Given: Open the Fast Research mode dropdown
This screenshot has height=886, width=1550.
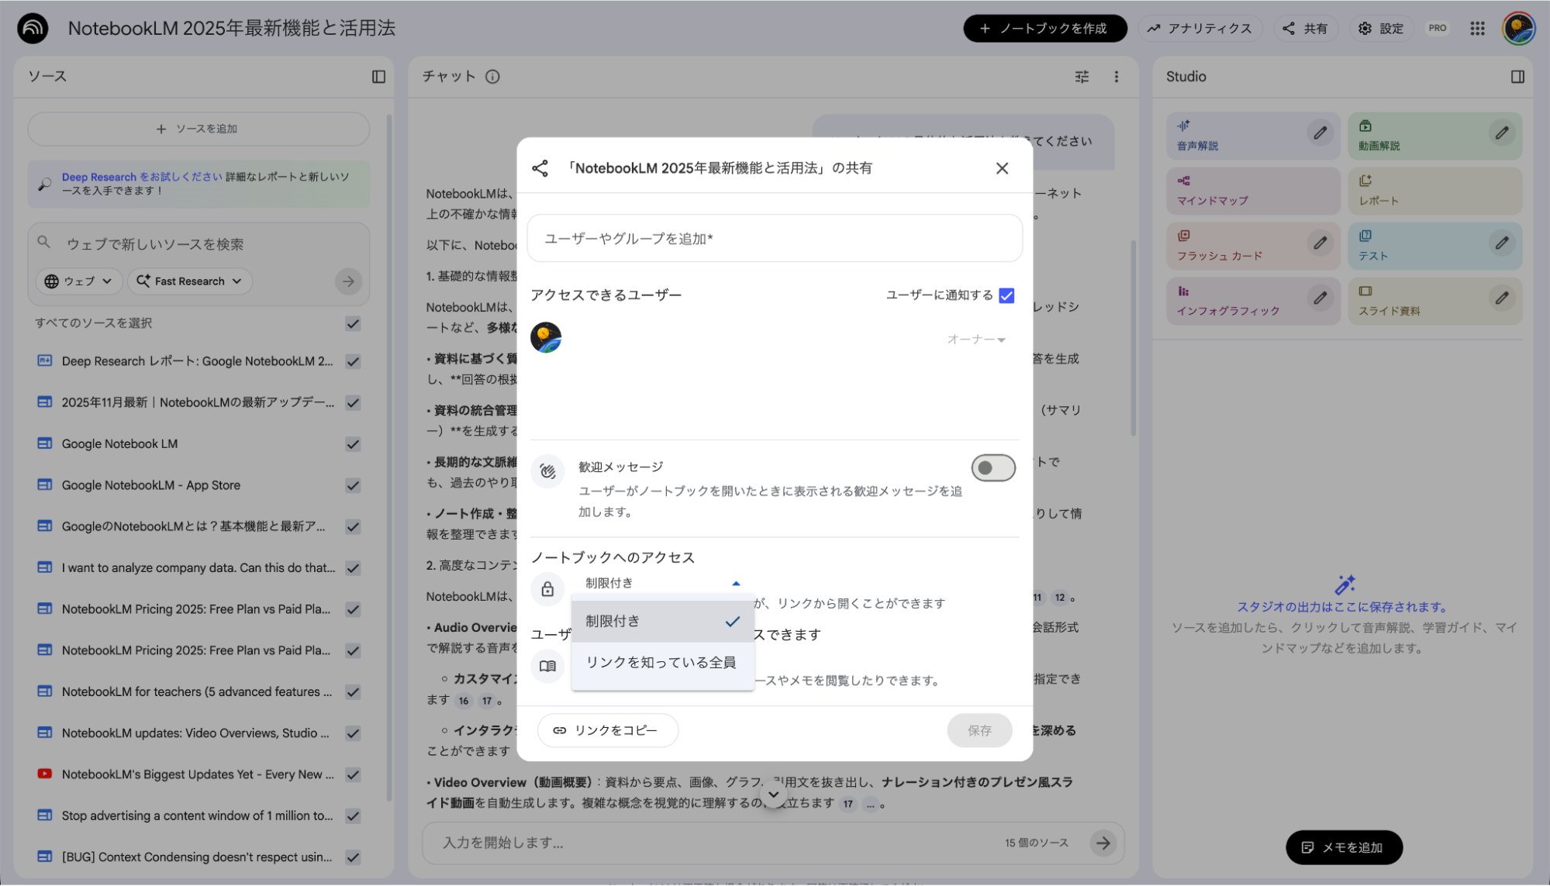Looking at the screenshot, I should 189,281.
